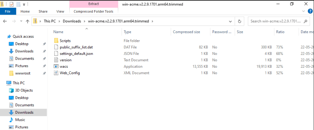Refresh the current folder view
This screenshot has width=314, height=130.
[239, 21]
